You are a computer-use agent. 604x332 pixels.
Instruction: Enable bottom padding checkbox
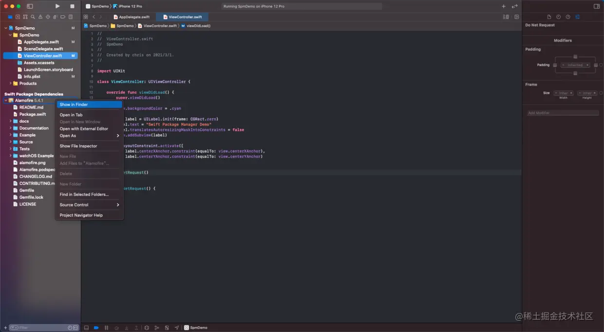(575, 73)
